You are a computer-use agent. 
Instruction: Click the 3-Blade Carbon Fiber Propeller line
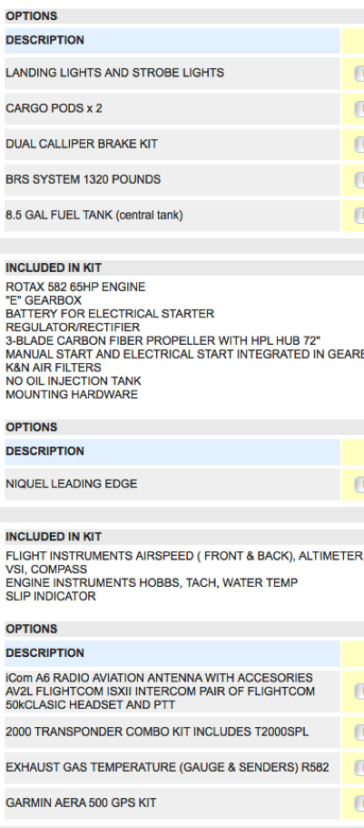(162, 341)
